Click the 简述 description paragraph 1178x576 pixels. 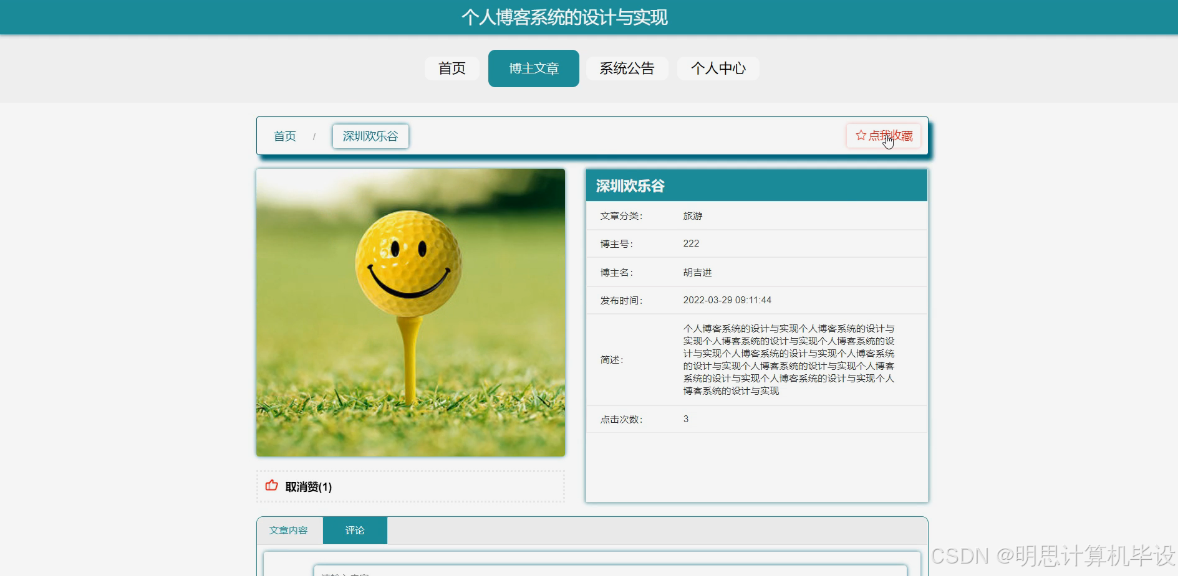click(789, 359)
